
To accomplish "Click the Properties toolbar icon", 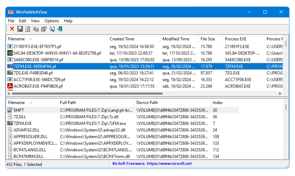I will [x=44, y=29].
